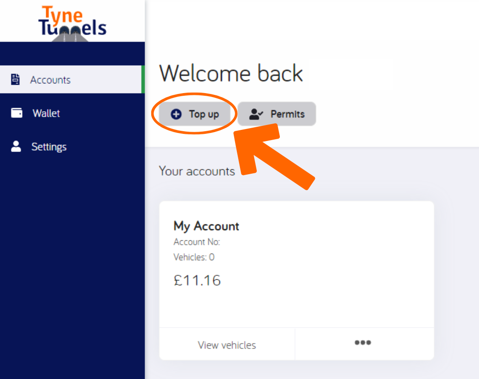Click the Vehicles: 0 text
Screen dimensions: 479x379
[x=194, y=257]
